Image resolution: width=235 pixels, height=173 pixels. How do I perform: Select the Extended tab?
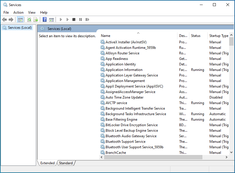click(x=47, y=163)
